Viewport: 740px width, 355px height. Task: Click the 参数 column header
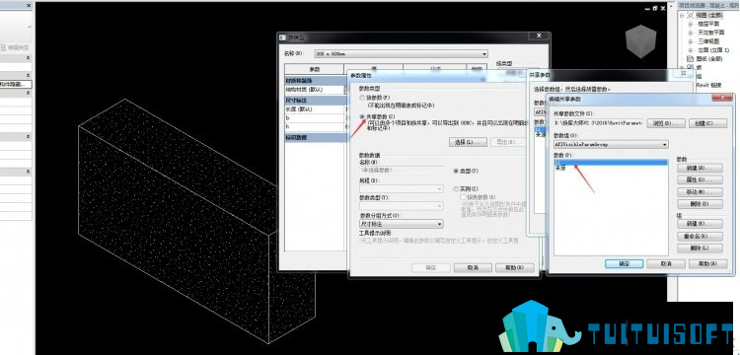pos(315,69)
